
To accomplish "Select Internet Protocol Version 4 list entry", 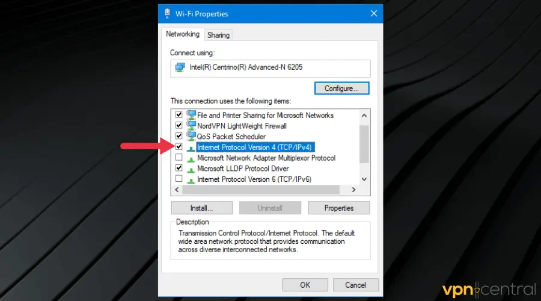I will (x=255, y=147).
